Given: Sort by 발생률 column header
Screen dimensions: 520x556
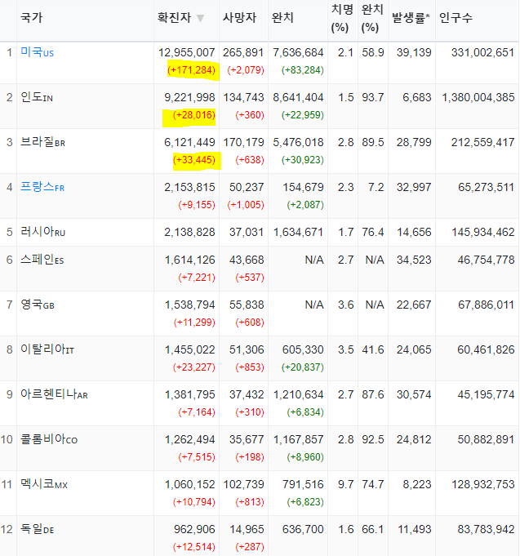Looking at the screenshot, I should (x=411, y=17).
